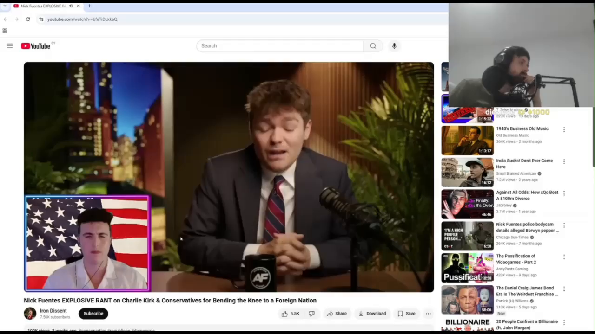Visit the AndyPants Gaming channel
The height and width of the screenshot is (334, 595).
pos(512,269)
